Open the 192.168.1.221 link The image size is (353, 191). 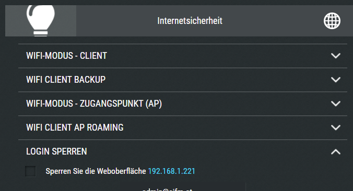pyautogui.click(x=172, y=171)
